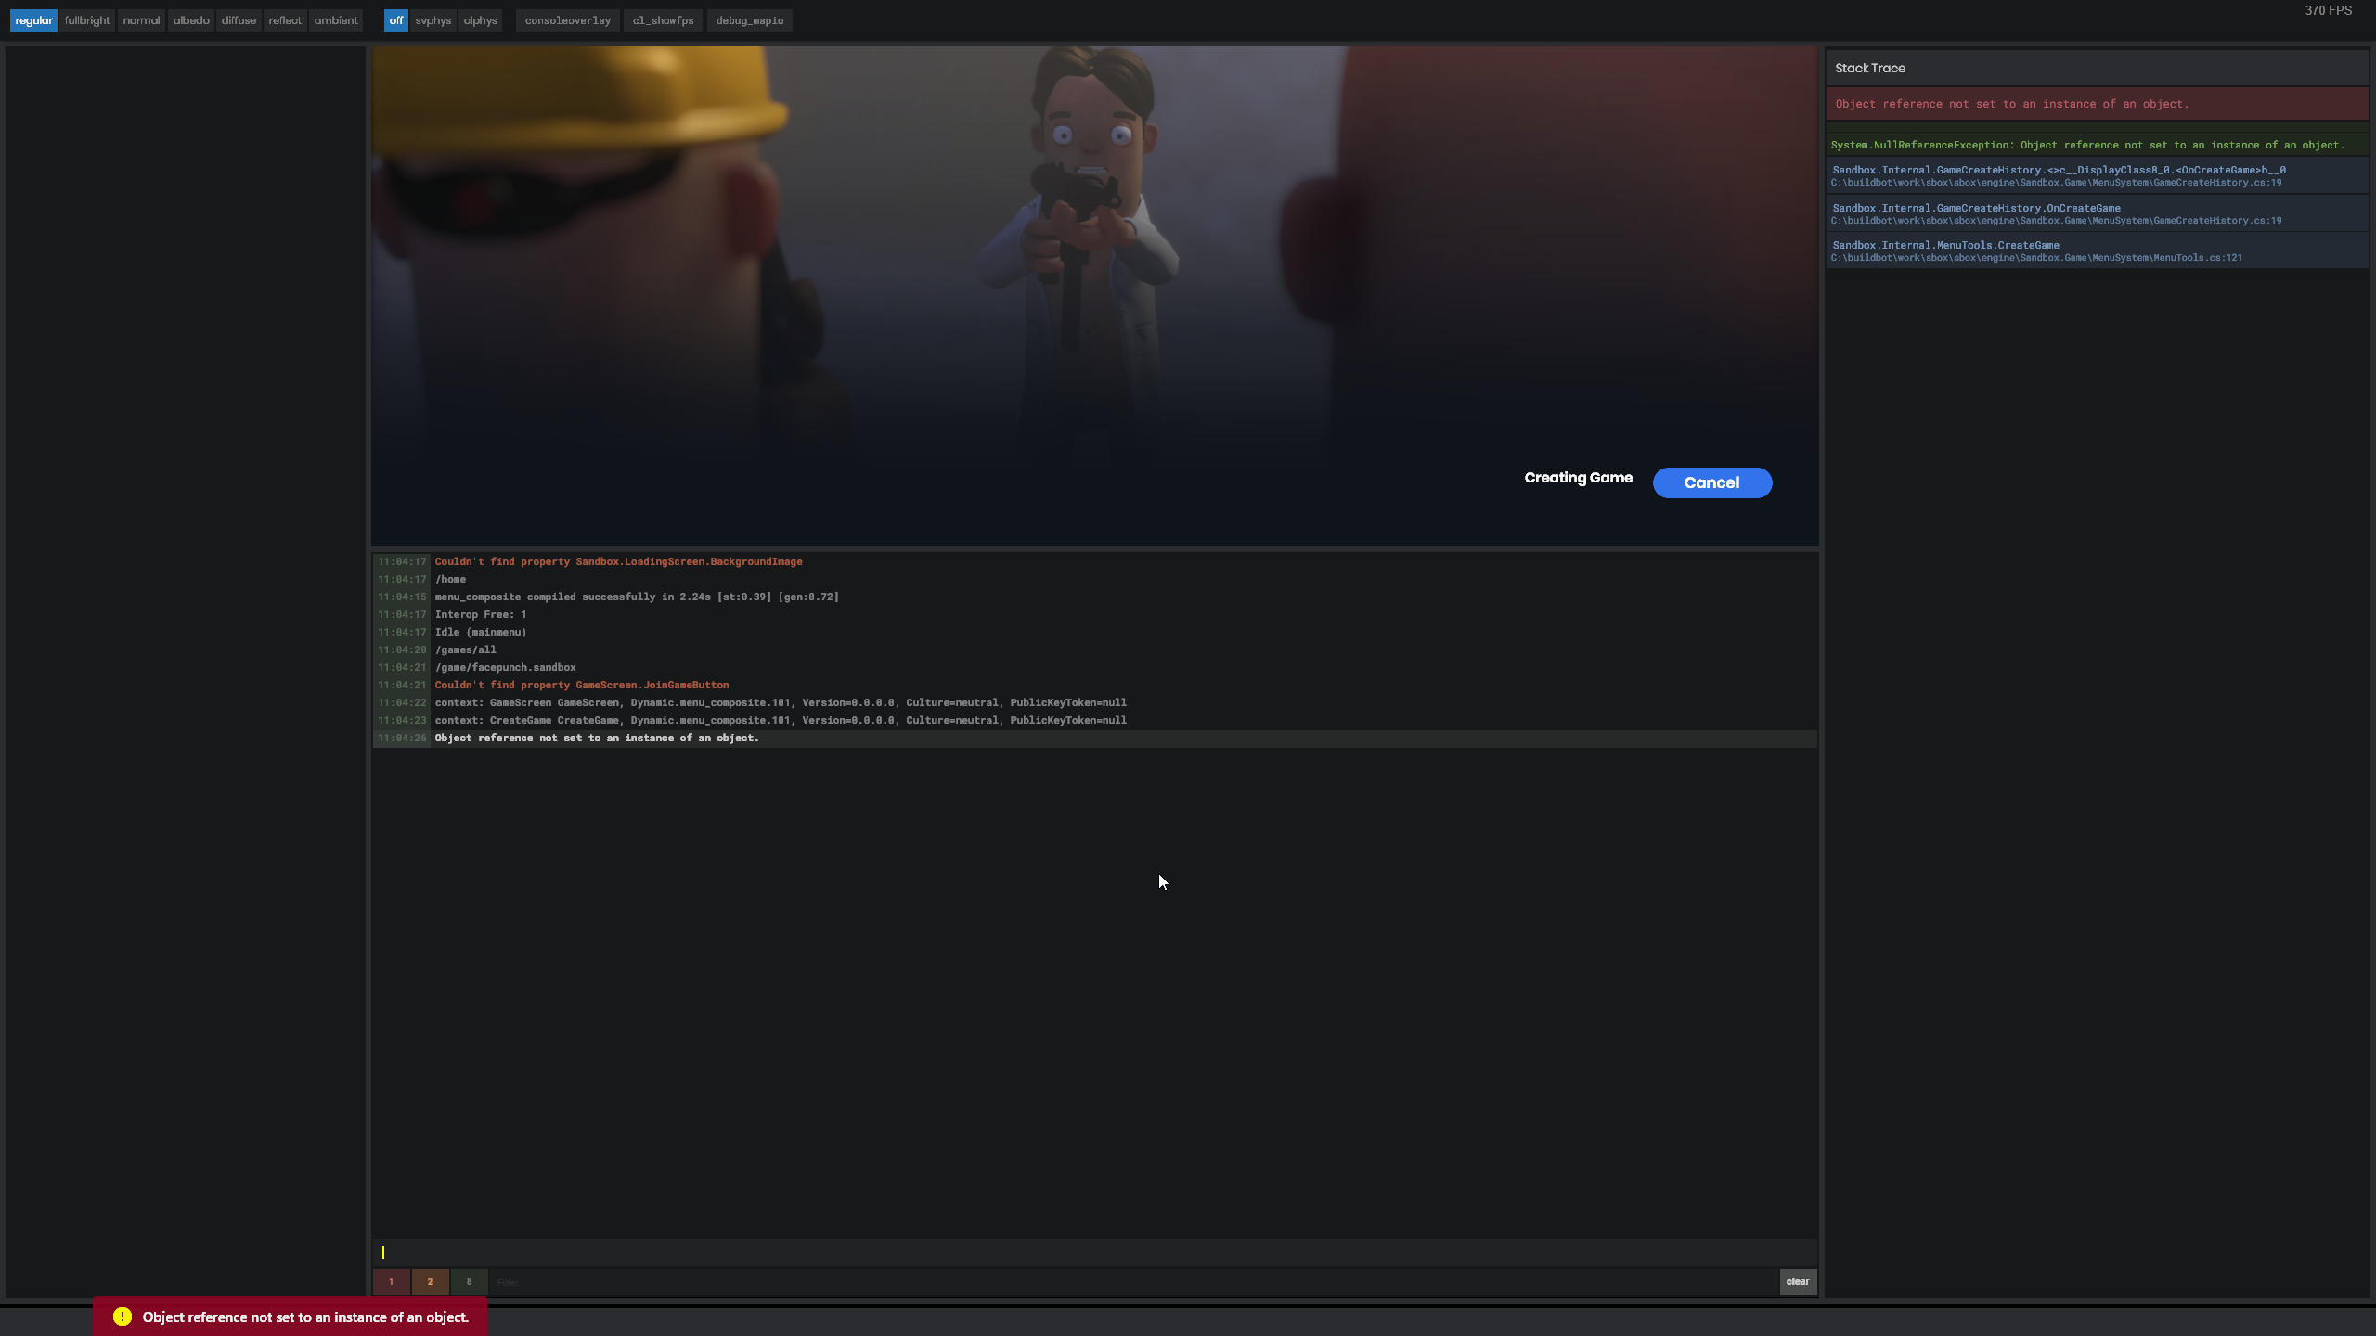Enable the ambient render mode
This screenshot has height=1336, width=2376.
click(x=336, y=19)
